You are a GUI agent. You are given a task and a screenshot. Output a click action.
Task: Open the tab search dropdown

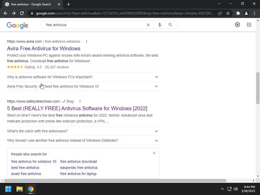coord(219,4)
